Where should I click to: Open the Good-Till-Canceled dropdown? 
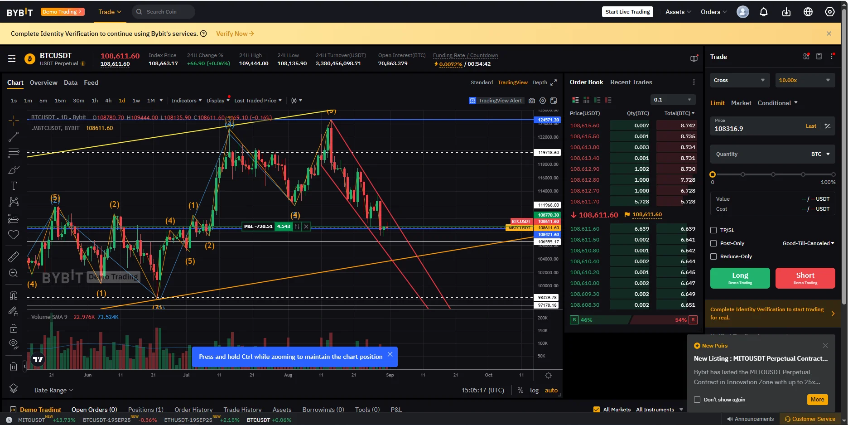pos(808,243)
